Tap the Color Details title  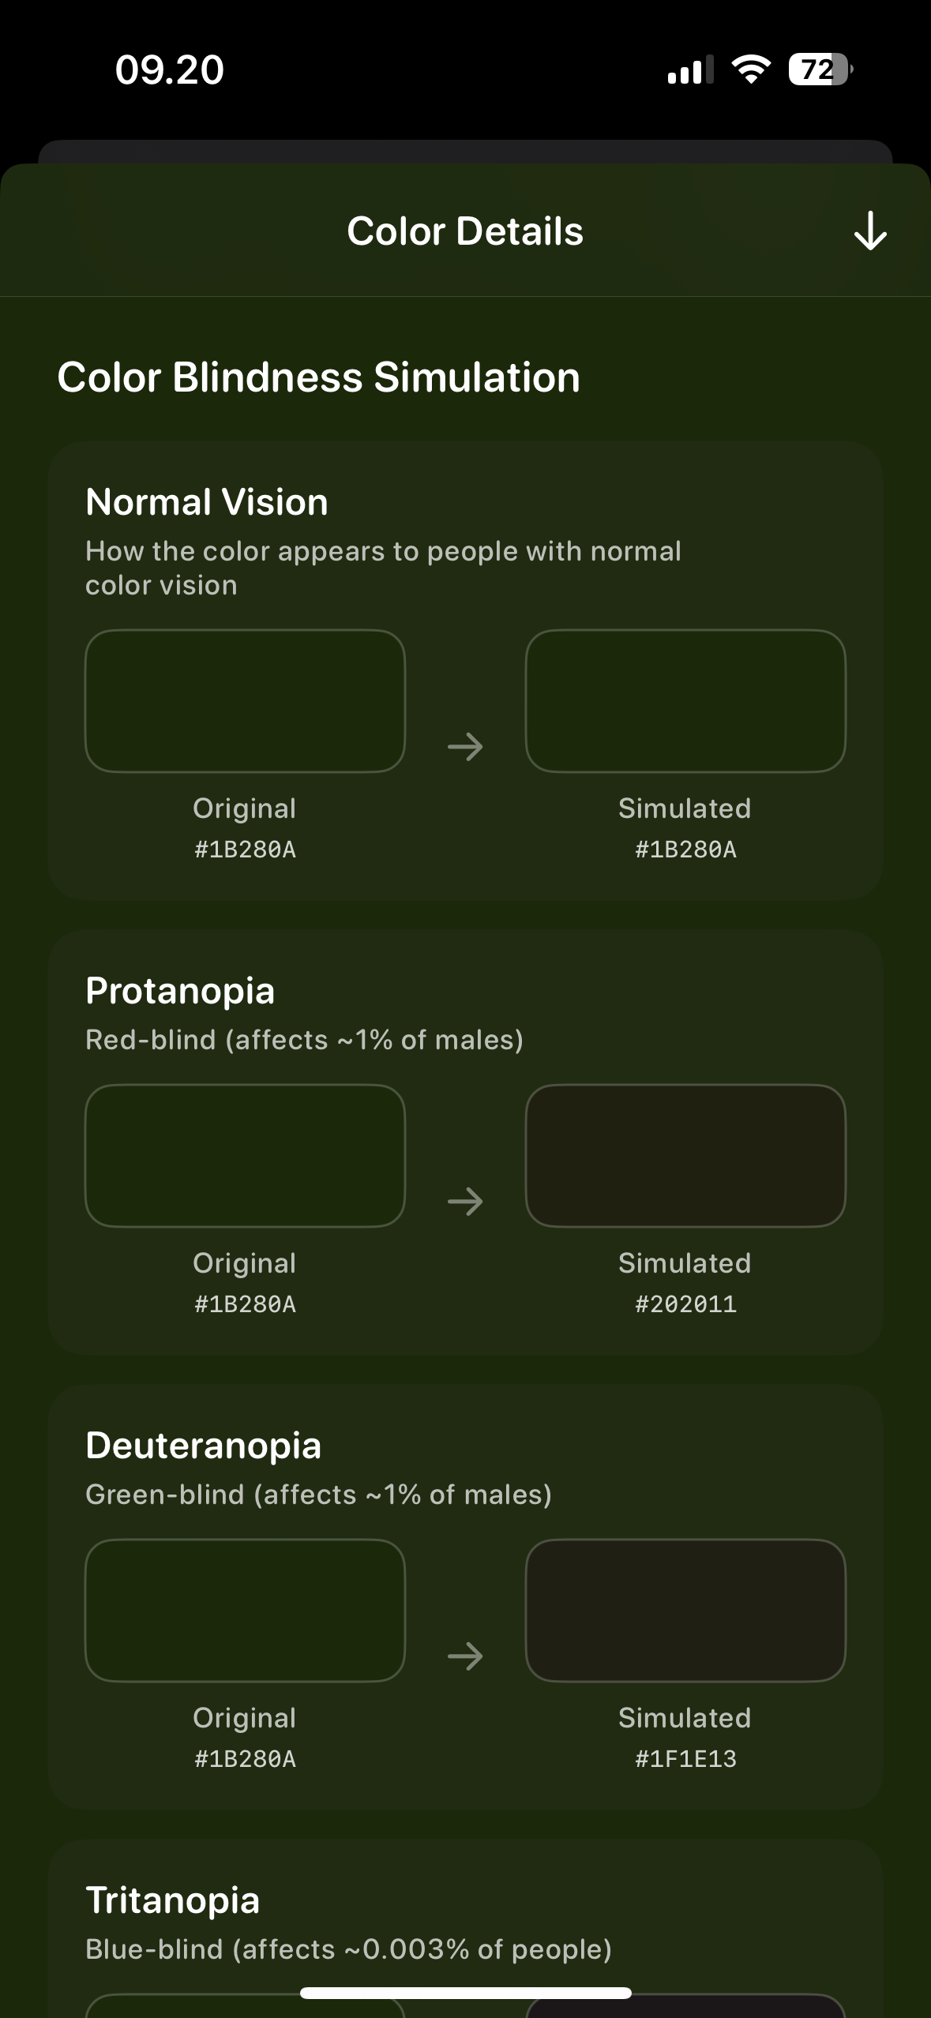pyautogui.click(x=465, y=231)
